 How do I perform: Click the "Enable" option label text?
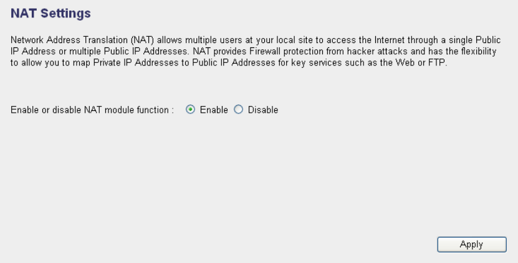pos(213,110)
